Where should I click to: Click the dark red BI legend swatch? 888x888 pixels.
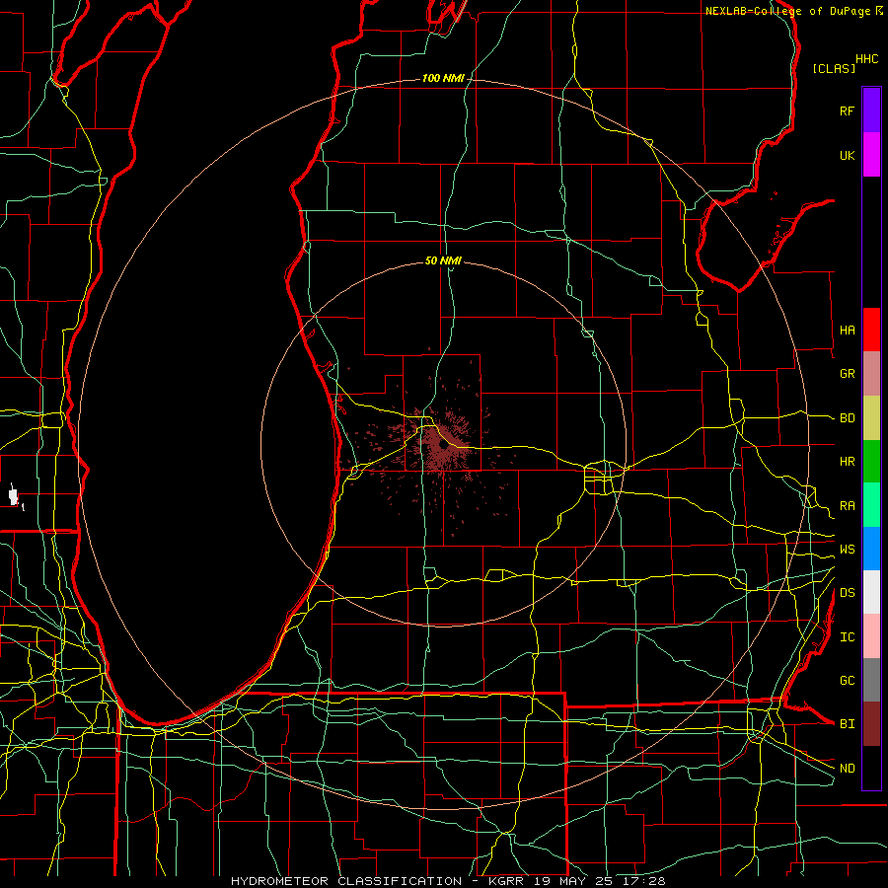(871, 724)
